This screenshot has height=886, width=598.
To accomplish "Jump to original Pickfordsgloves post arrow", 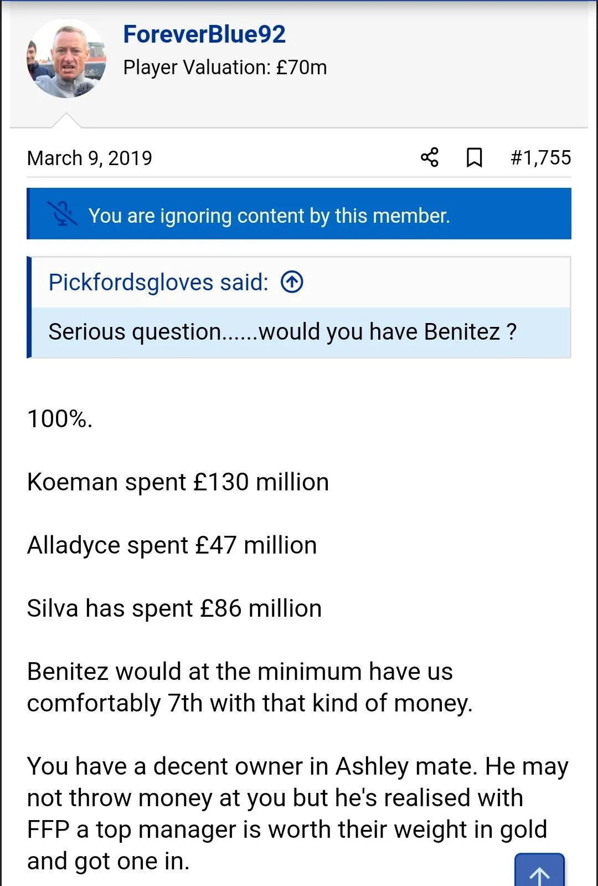I will (x=292, y=283).
